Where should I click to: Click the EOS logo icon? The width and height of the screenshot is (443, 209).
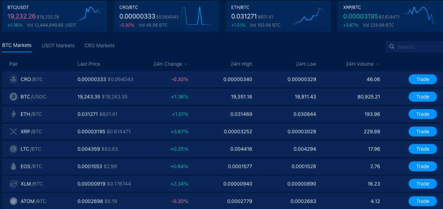(13, 167)
